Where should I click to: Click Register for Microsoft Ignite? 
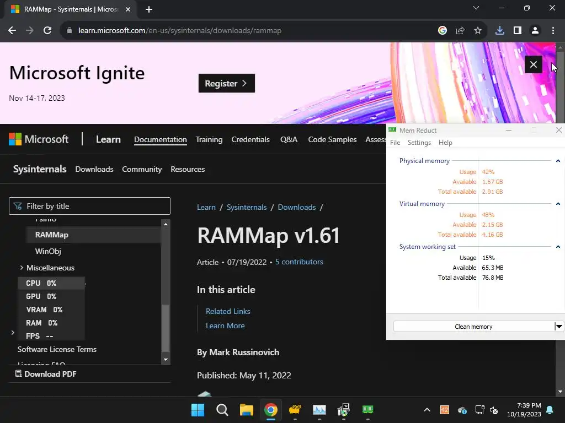pyautogui.click(x=227, y=83)
